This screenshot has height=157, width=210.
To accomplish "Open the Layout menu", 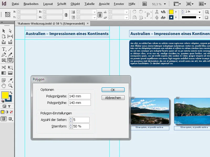I will [48, 4].
